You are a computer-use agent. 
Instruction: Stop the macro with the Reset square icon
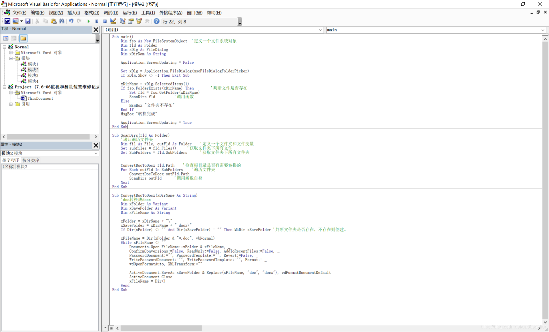click(105, 21)
